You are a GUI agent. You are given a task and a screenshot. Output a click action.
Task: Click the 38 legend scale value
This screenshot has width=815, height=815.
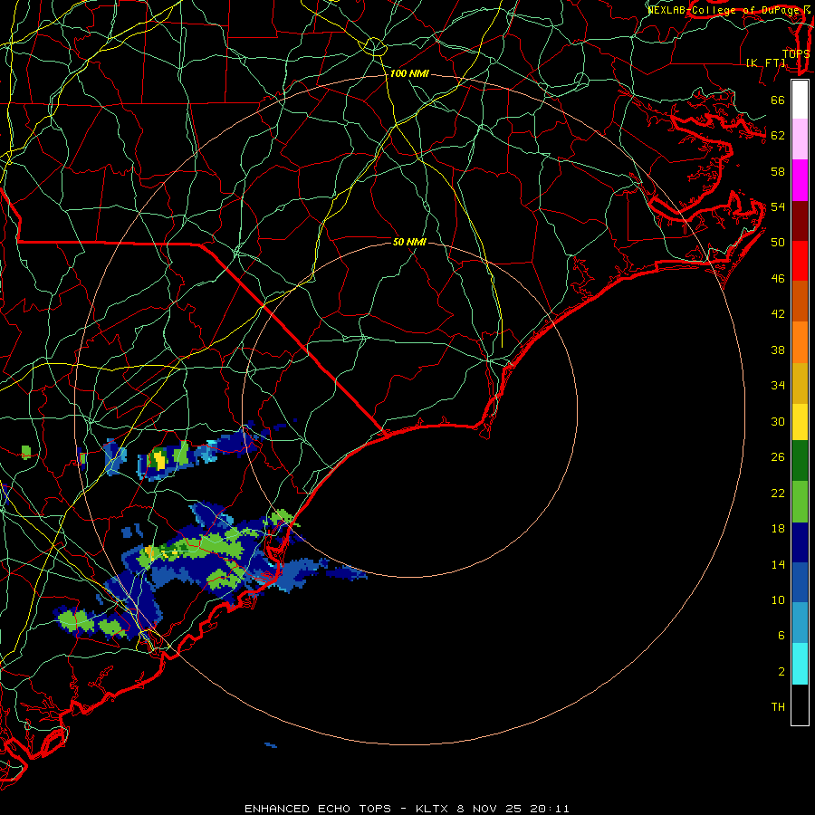[x=778, y=350]
